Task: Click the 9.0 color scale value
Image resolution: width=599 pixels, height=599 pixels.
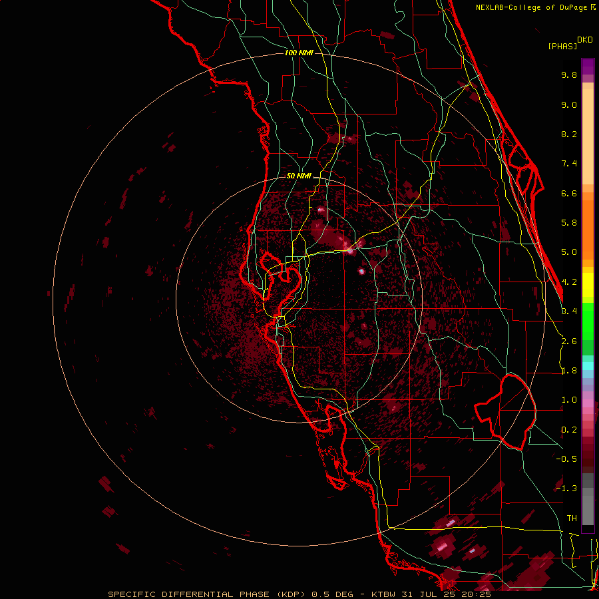Action: point(569,104)
